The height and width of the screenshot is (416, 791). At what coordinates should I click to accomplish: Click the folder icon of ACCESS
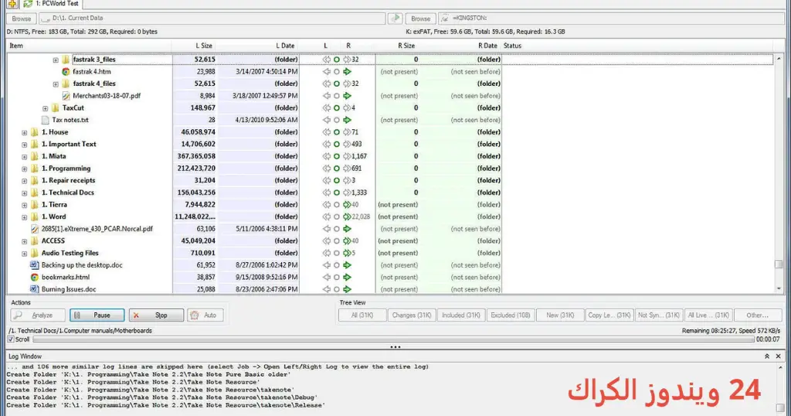click(x=34, y=240)
